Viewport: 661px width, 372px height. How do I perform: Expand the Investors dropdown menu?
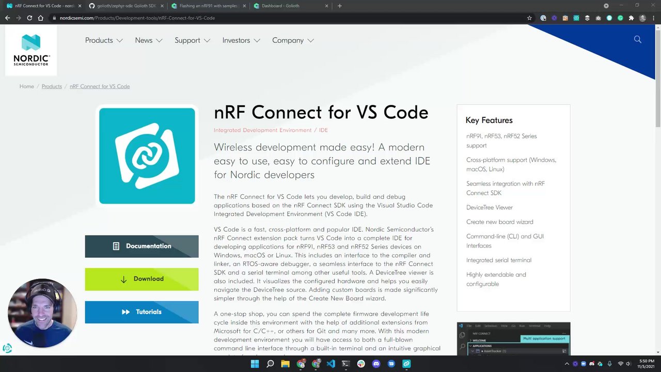[241, 40]
